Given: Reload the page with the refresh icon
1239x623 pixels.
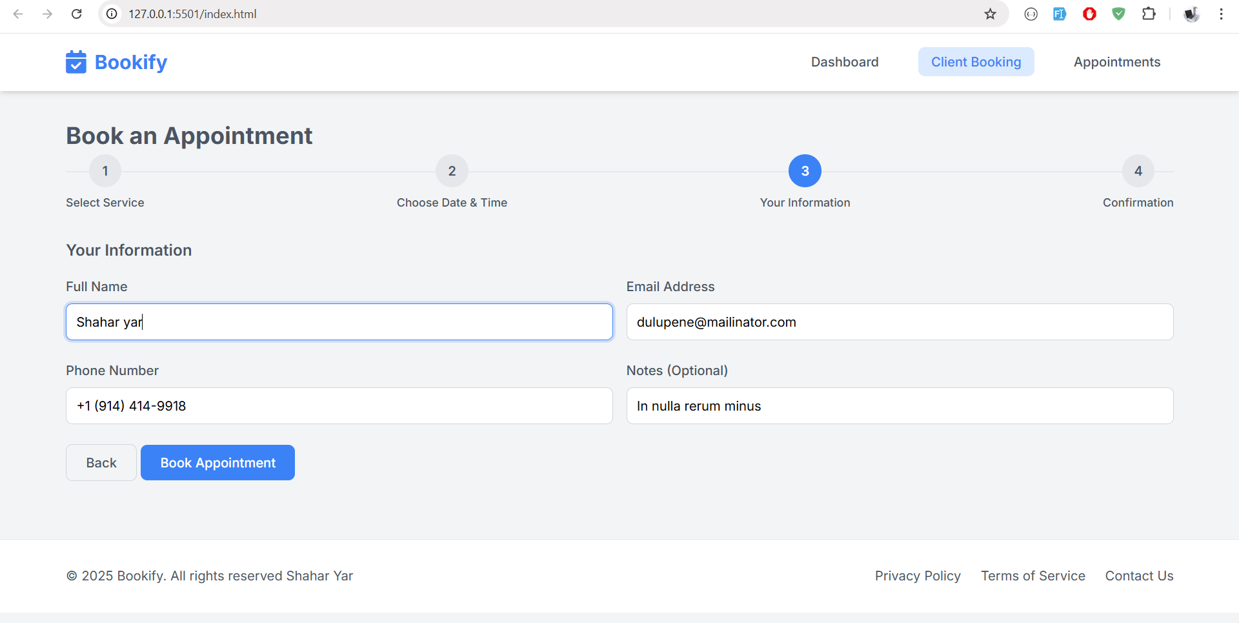Looking at the screenshot, I should (77, 14).
